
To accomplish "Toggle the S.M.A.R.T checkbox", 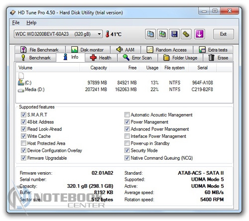I will (x=23, y=114).
